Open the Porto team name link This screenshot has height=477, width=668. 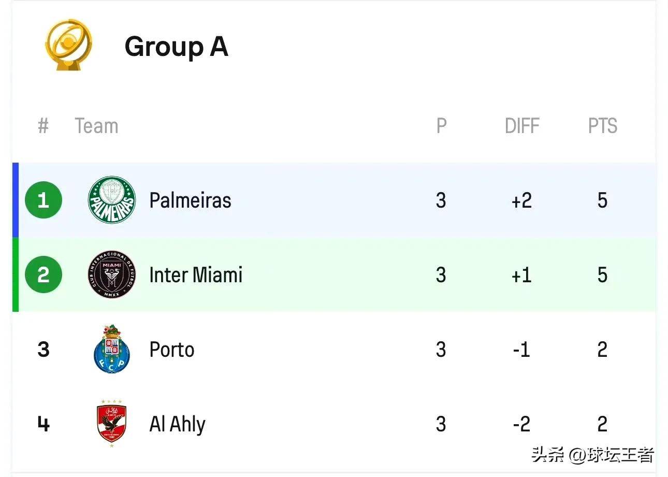(x=172, y=350)
